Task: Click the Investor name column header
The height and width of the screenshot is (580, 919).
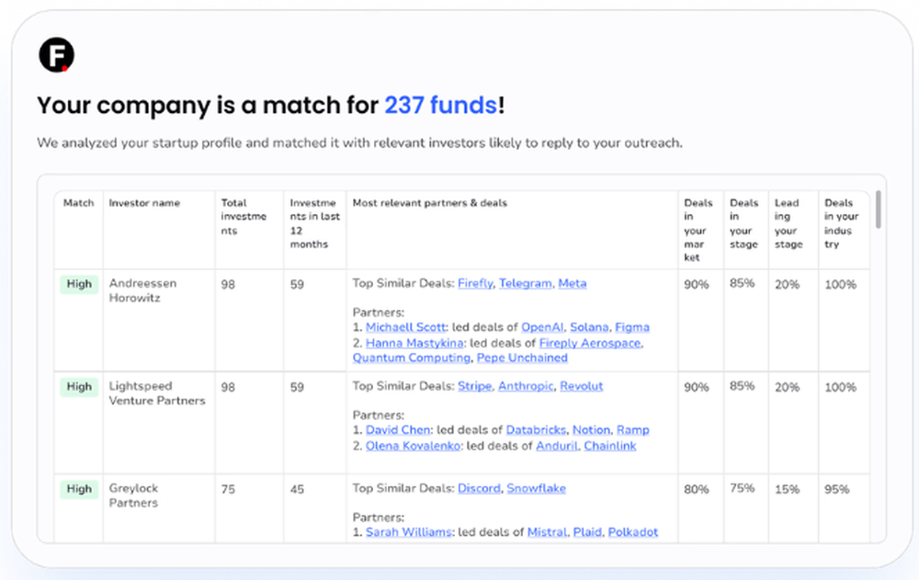Action: (x=144, y=203)
